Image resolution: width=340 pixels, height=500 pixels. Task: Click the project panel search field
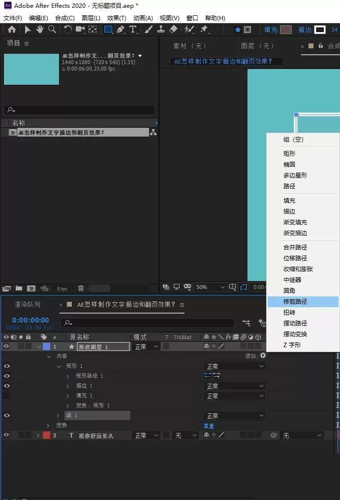click(80, 109)
